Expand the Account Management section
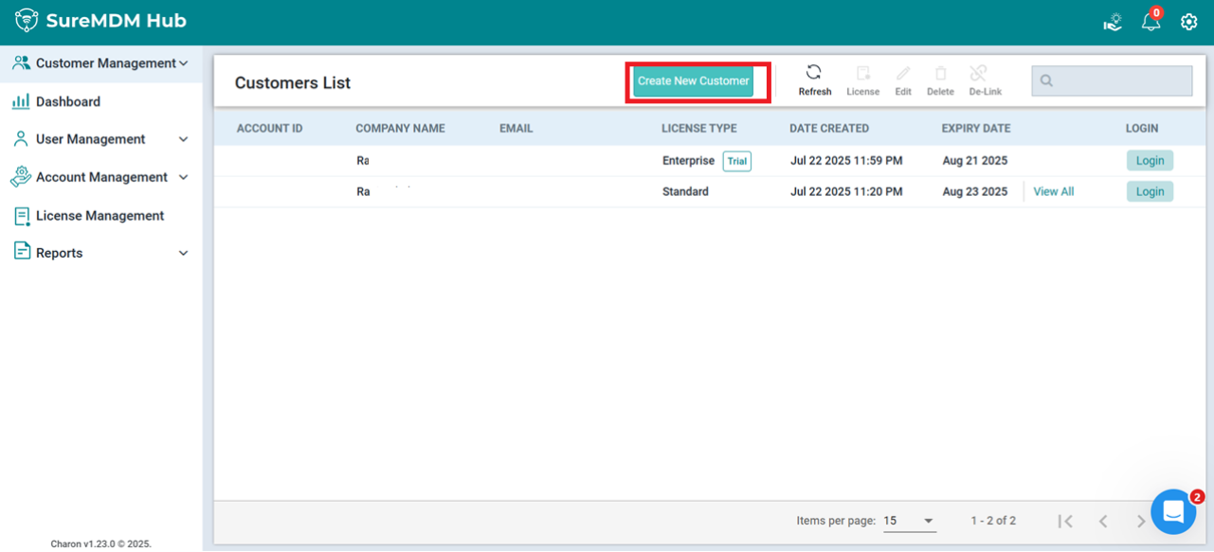The height and width of the screenshot is (552, 1214). tap(183, 177)
